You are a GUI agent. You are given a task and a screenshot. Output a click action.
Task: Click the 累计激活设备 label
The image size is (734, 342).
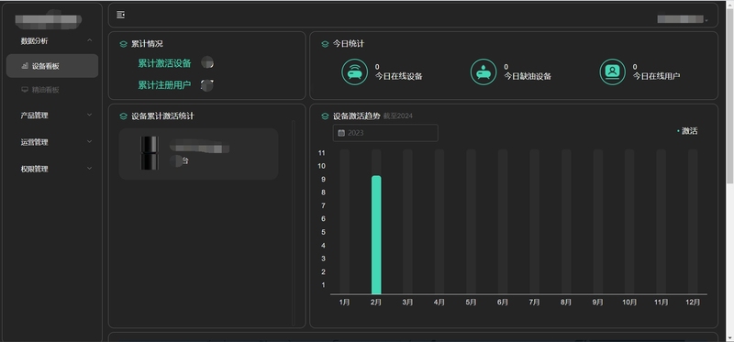pos(164,63)
